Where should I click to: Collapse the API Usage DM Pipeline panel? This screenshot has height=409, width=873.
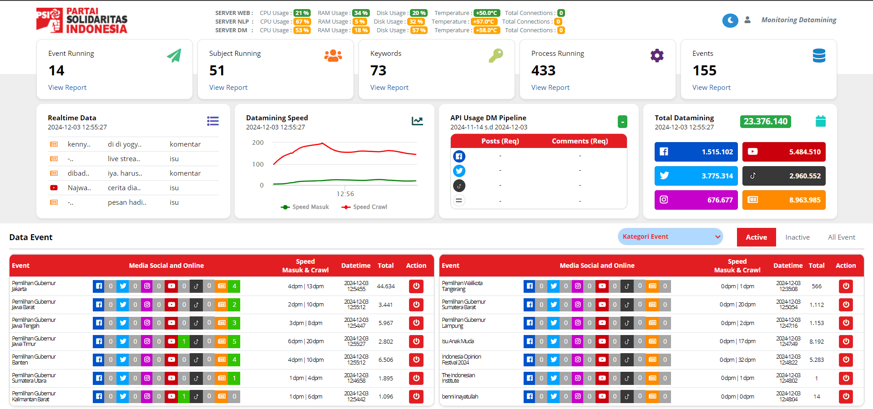(x=622, y=122)
